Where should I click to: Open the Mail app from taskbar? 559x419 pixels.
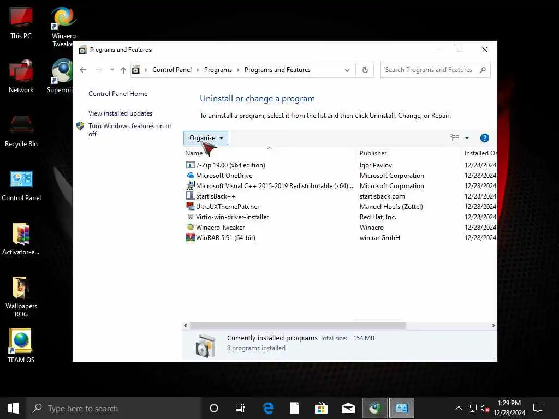click(x=348, y=408)
